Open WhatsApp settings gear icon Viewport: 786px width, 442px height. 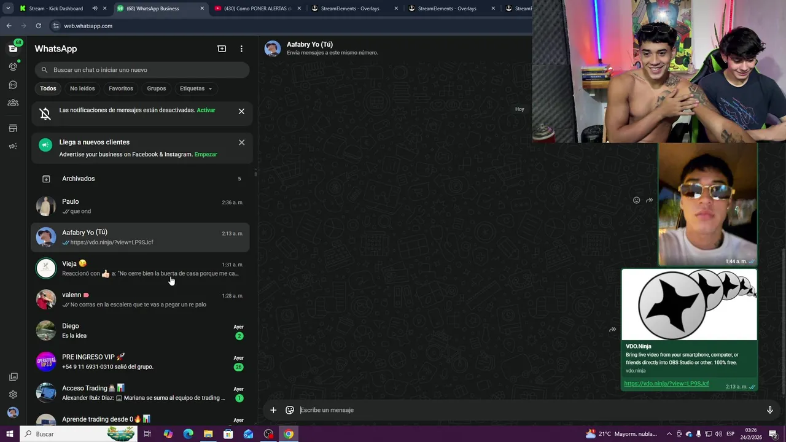13,395
